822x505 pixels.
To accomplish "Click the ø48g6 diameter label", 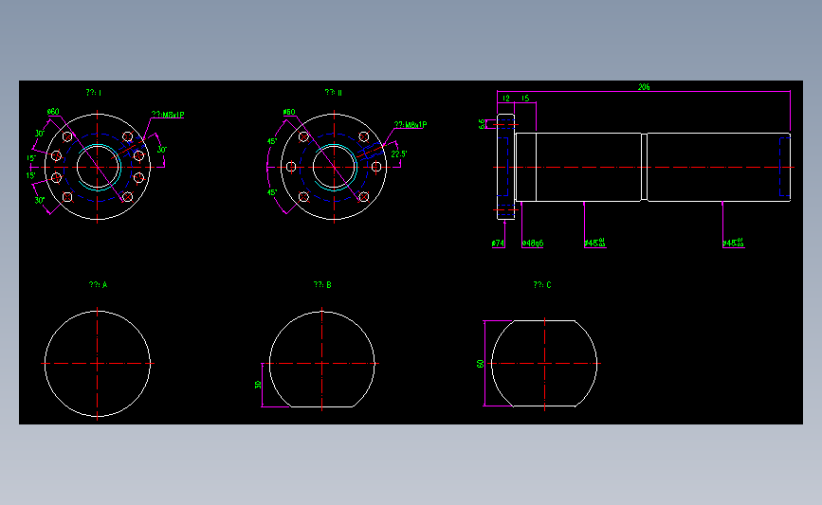I will tap(533, 243).
